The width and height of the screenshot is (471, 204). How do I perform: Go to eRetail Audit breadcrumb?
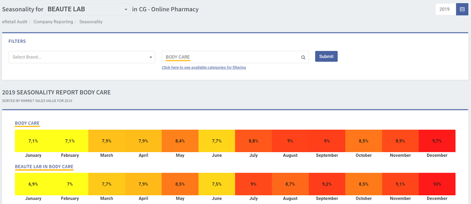tap(15, 22)
